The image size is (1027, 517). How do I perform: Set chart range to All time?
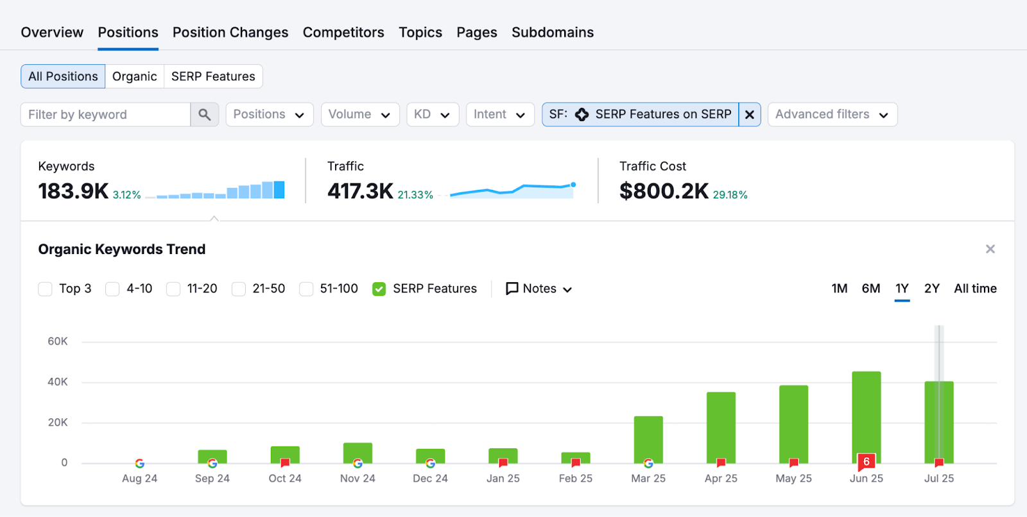point(974,289)
